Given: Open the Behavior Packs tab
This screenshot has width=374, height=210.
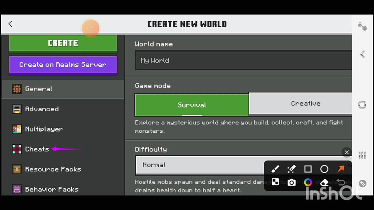Looking at the screenshot, I should click(x=63, y=189).
